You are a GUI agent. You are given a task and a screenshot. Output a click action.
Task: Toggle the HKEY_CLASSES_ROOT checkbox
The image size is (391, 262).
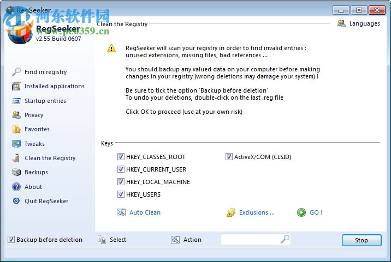(x=121, y=157)
